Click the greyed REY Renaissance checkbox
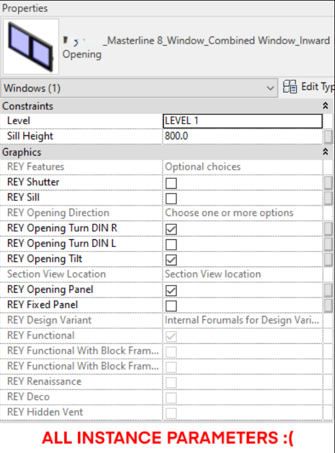Image resolution: width=335 pixels, height=453 pixels. pyautogui.click(x=171, y=383)
